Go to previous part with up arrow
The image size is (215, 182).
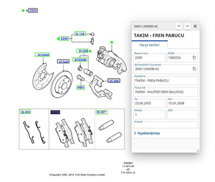pos(179,26)
